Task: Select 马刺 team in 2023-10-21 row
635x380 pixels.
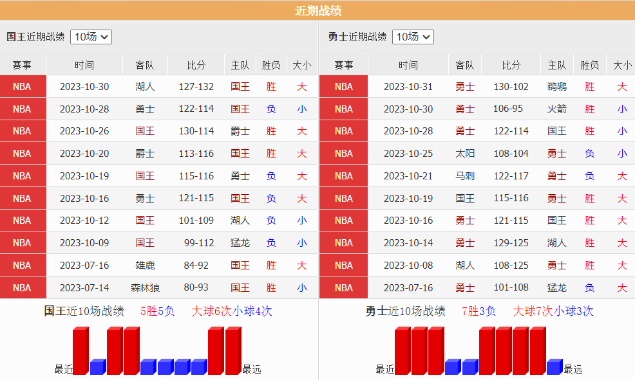Action: [464, 176]
